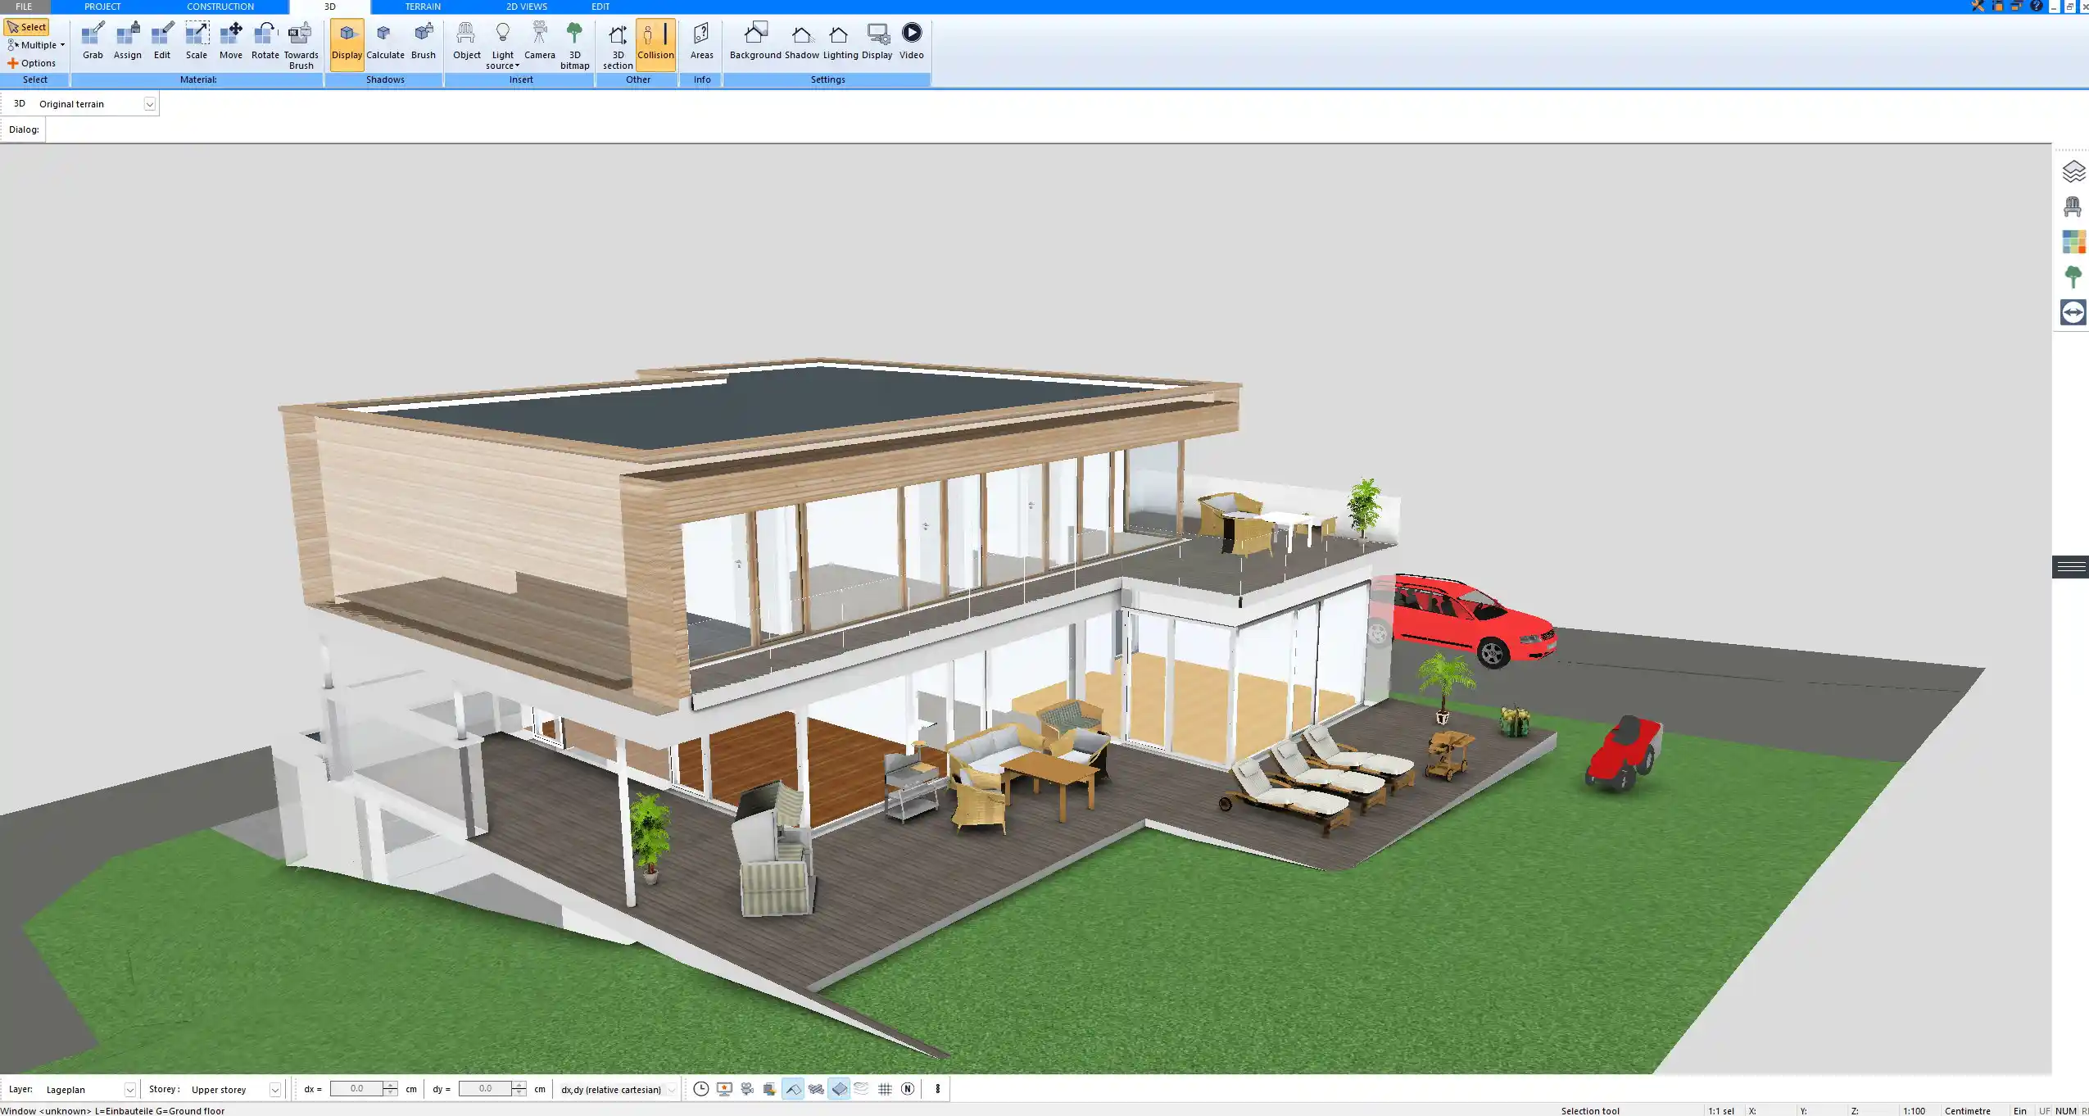Screen dimensions: 2089x1116
Task: Select the Towards Brush tool
Action: 301,46
